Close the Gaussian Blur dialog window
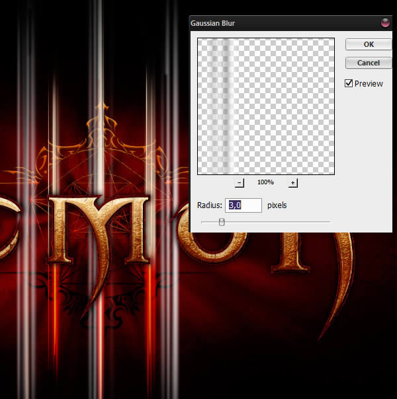This screenshot has height=399, width=397. (x=385, y=23)
